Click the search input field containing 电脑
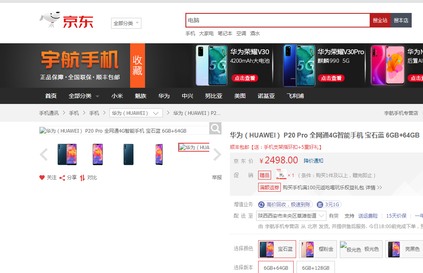The width and height of the screenshot is (423, 273). (278, 20)
